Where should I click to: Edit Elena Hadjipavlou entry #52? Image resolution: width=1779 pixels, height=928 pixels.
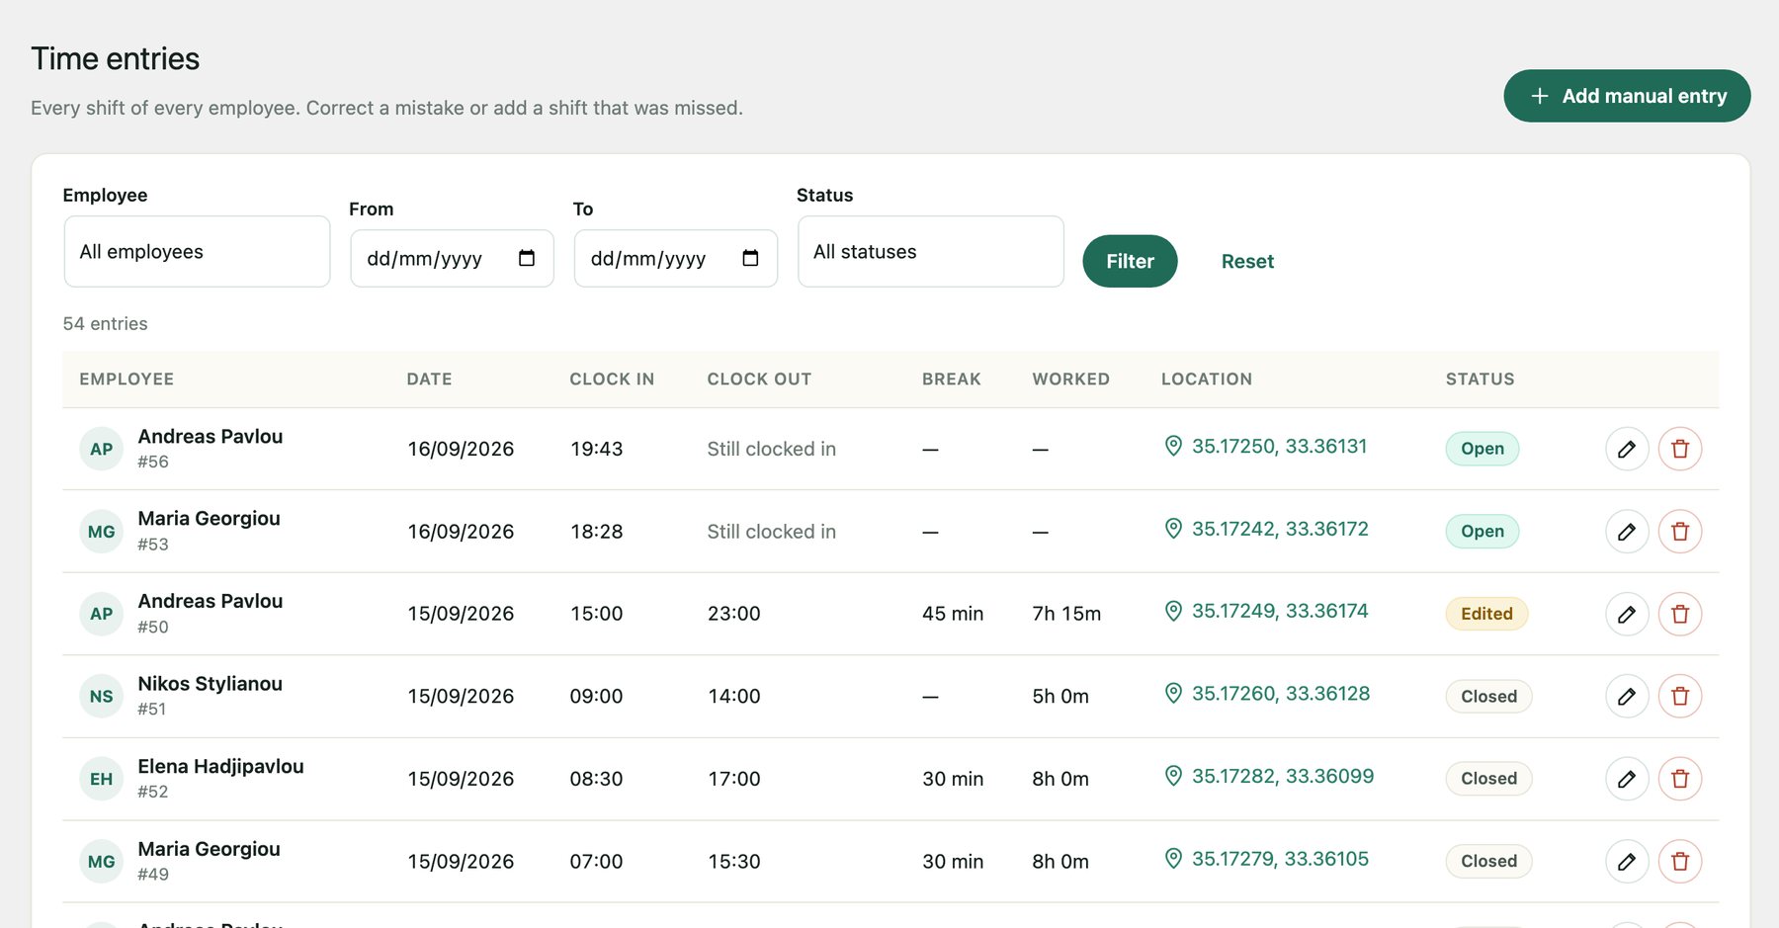(x=1627, y=779)
